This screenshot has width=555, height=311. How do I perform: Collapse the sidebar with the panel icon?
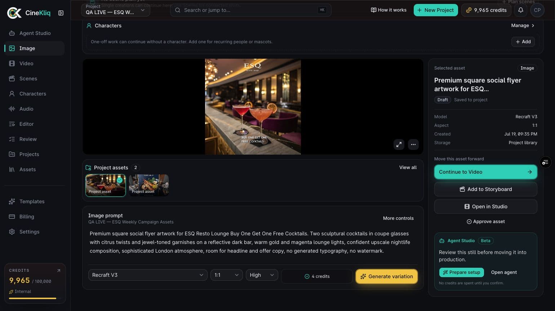[61, 13]
